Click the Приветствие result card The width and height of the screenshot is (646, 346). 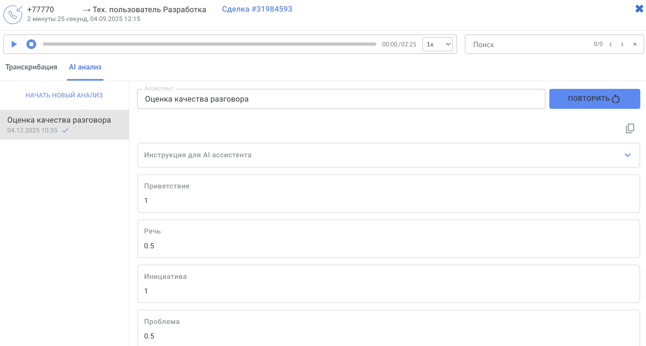tap(388, 193)
